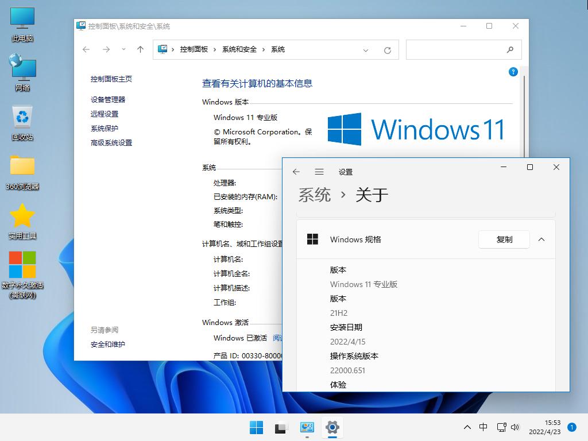The image size is (588, 441).
Task: Maximize the Settings window
Action: 530,167
